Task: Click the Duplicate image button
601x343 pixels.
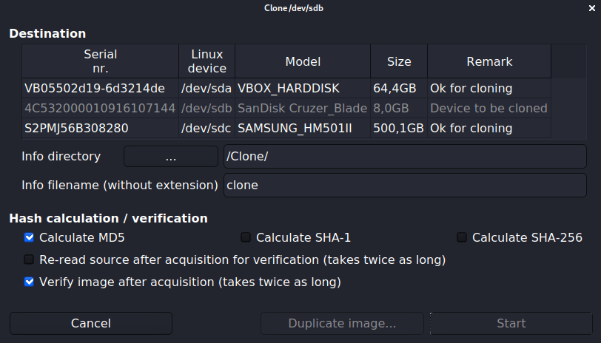Action: coord(342,323)
